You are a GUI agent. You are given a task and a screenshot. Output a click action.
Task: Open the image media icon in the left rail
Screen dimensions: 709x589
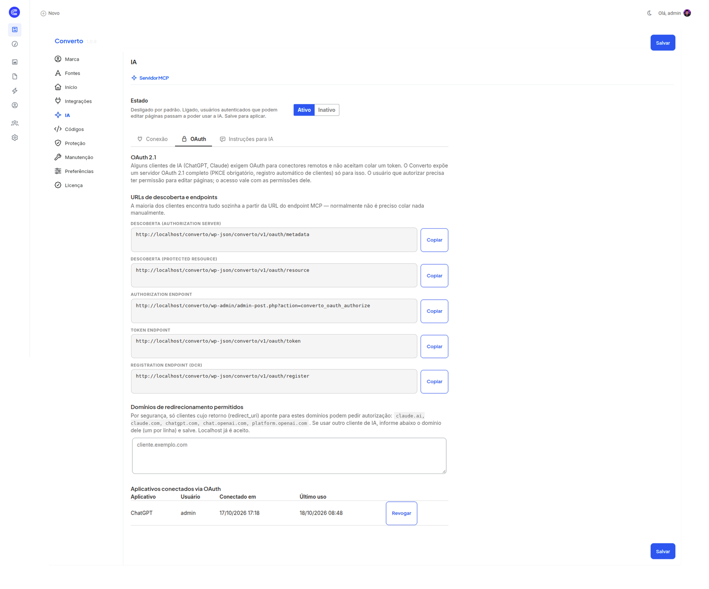pos(15,62)
